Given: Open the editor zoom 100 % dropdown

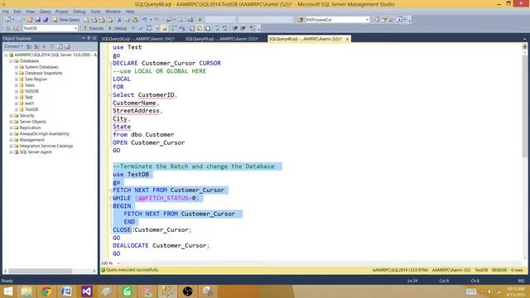Looking at the screenshot, I should (118, 263).
